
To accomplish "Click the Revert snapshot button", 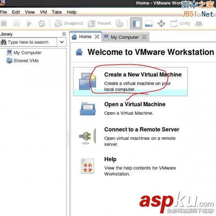I will (x=99, y=23).
